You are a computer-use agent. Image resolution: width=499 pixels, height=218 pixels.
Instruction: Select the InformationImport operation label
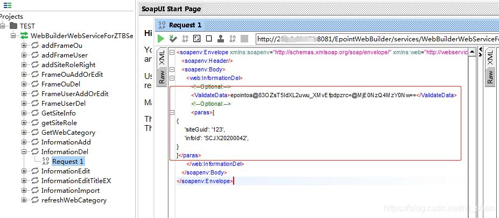click(x=71, y=191)
